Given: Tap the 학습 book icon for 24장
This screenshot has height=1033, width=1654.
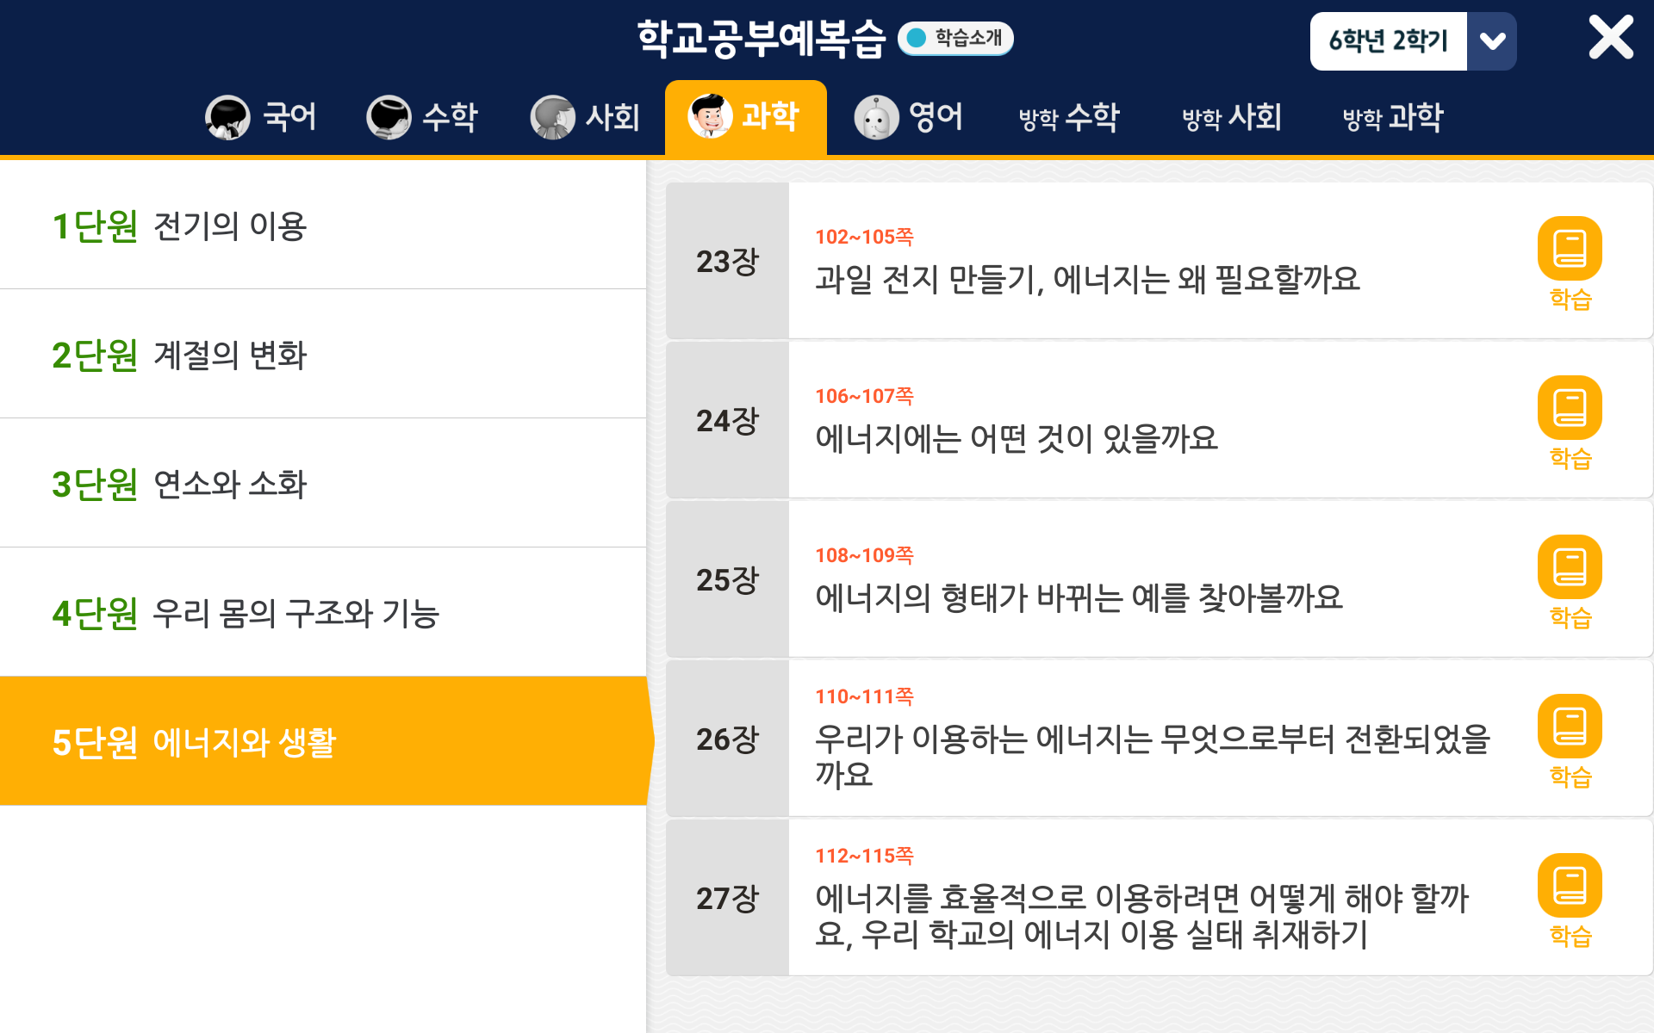Looking at the screenshot, I should pyautogui.click(x=1569, y=409).
